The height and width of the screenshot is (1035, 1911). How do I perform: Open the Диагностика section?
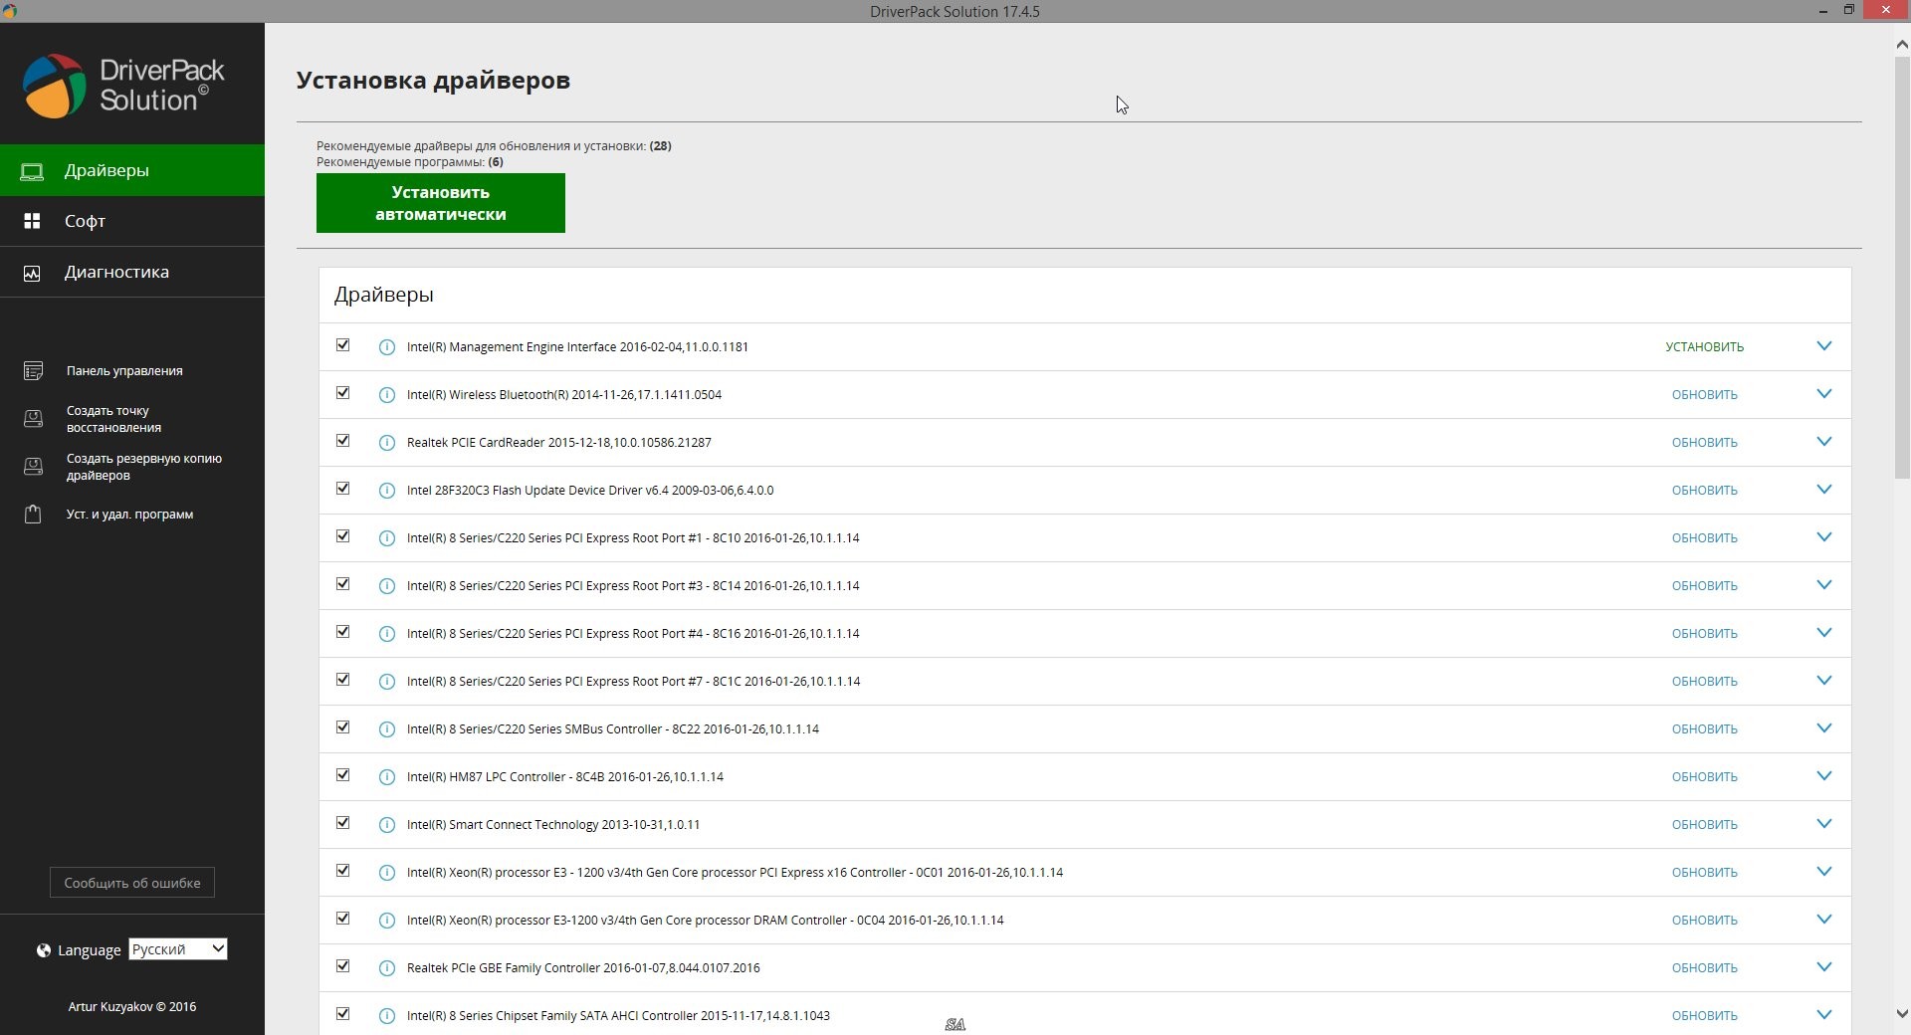pyautogui.click(x=116, y=272)
